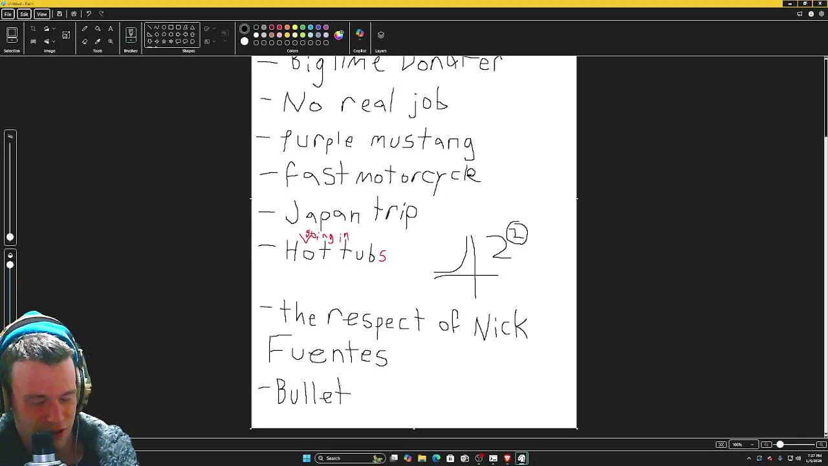Click the Remove background icon
Screen dimensions: 828x466
[x=33, y=41]
